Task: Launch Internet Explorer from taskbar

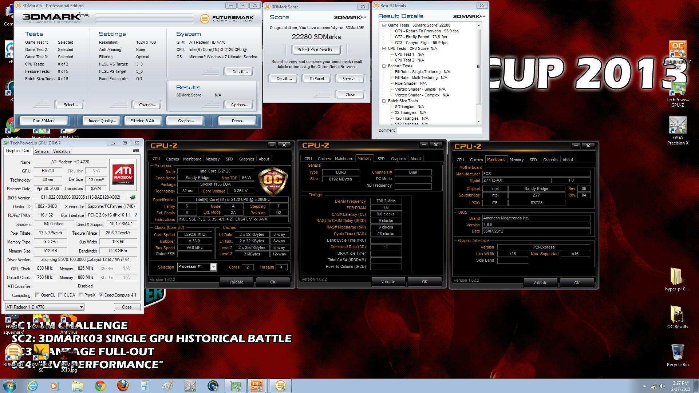Action: tap(32, 386)
